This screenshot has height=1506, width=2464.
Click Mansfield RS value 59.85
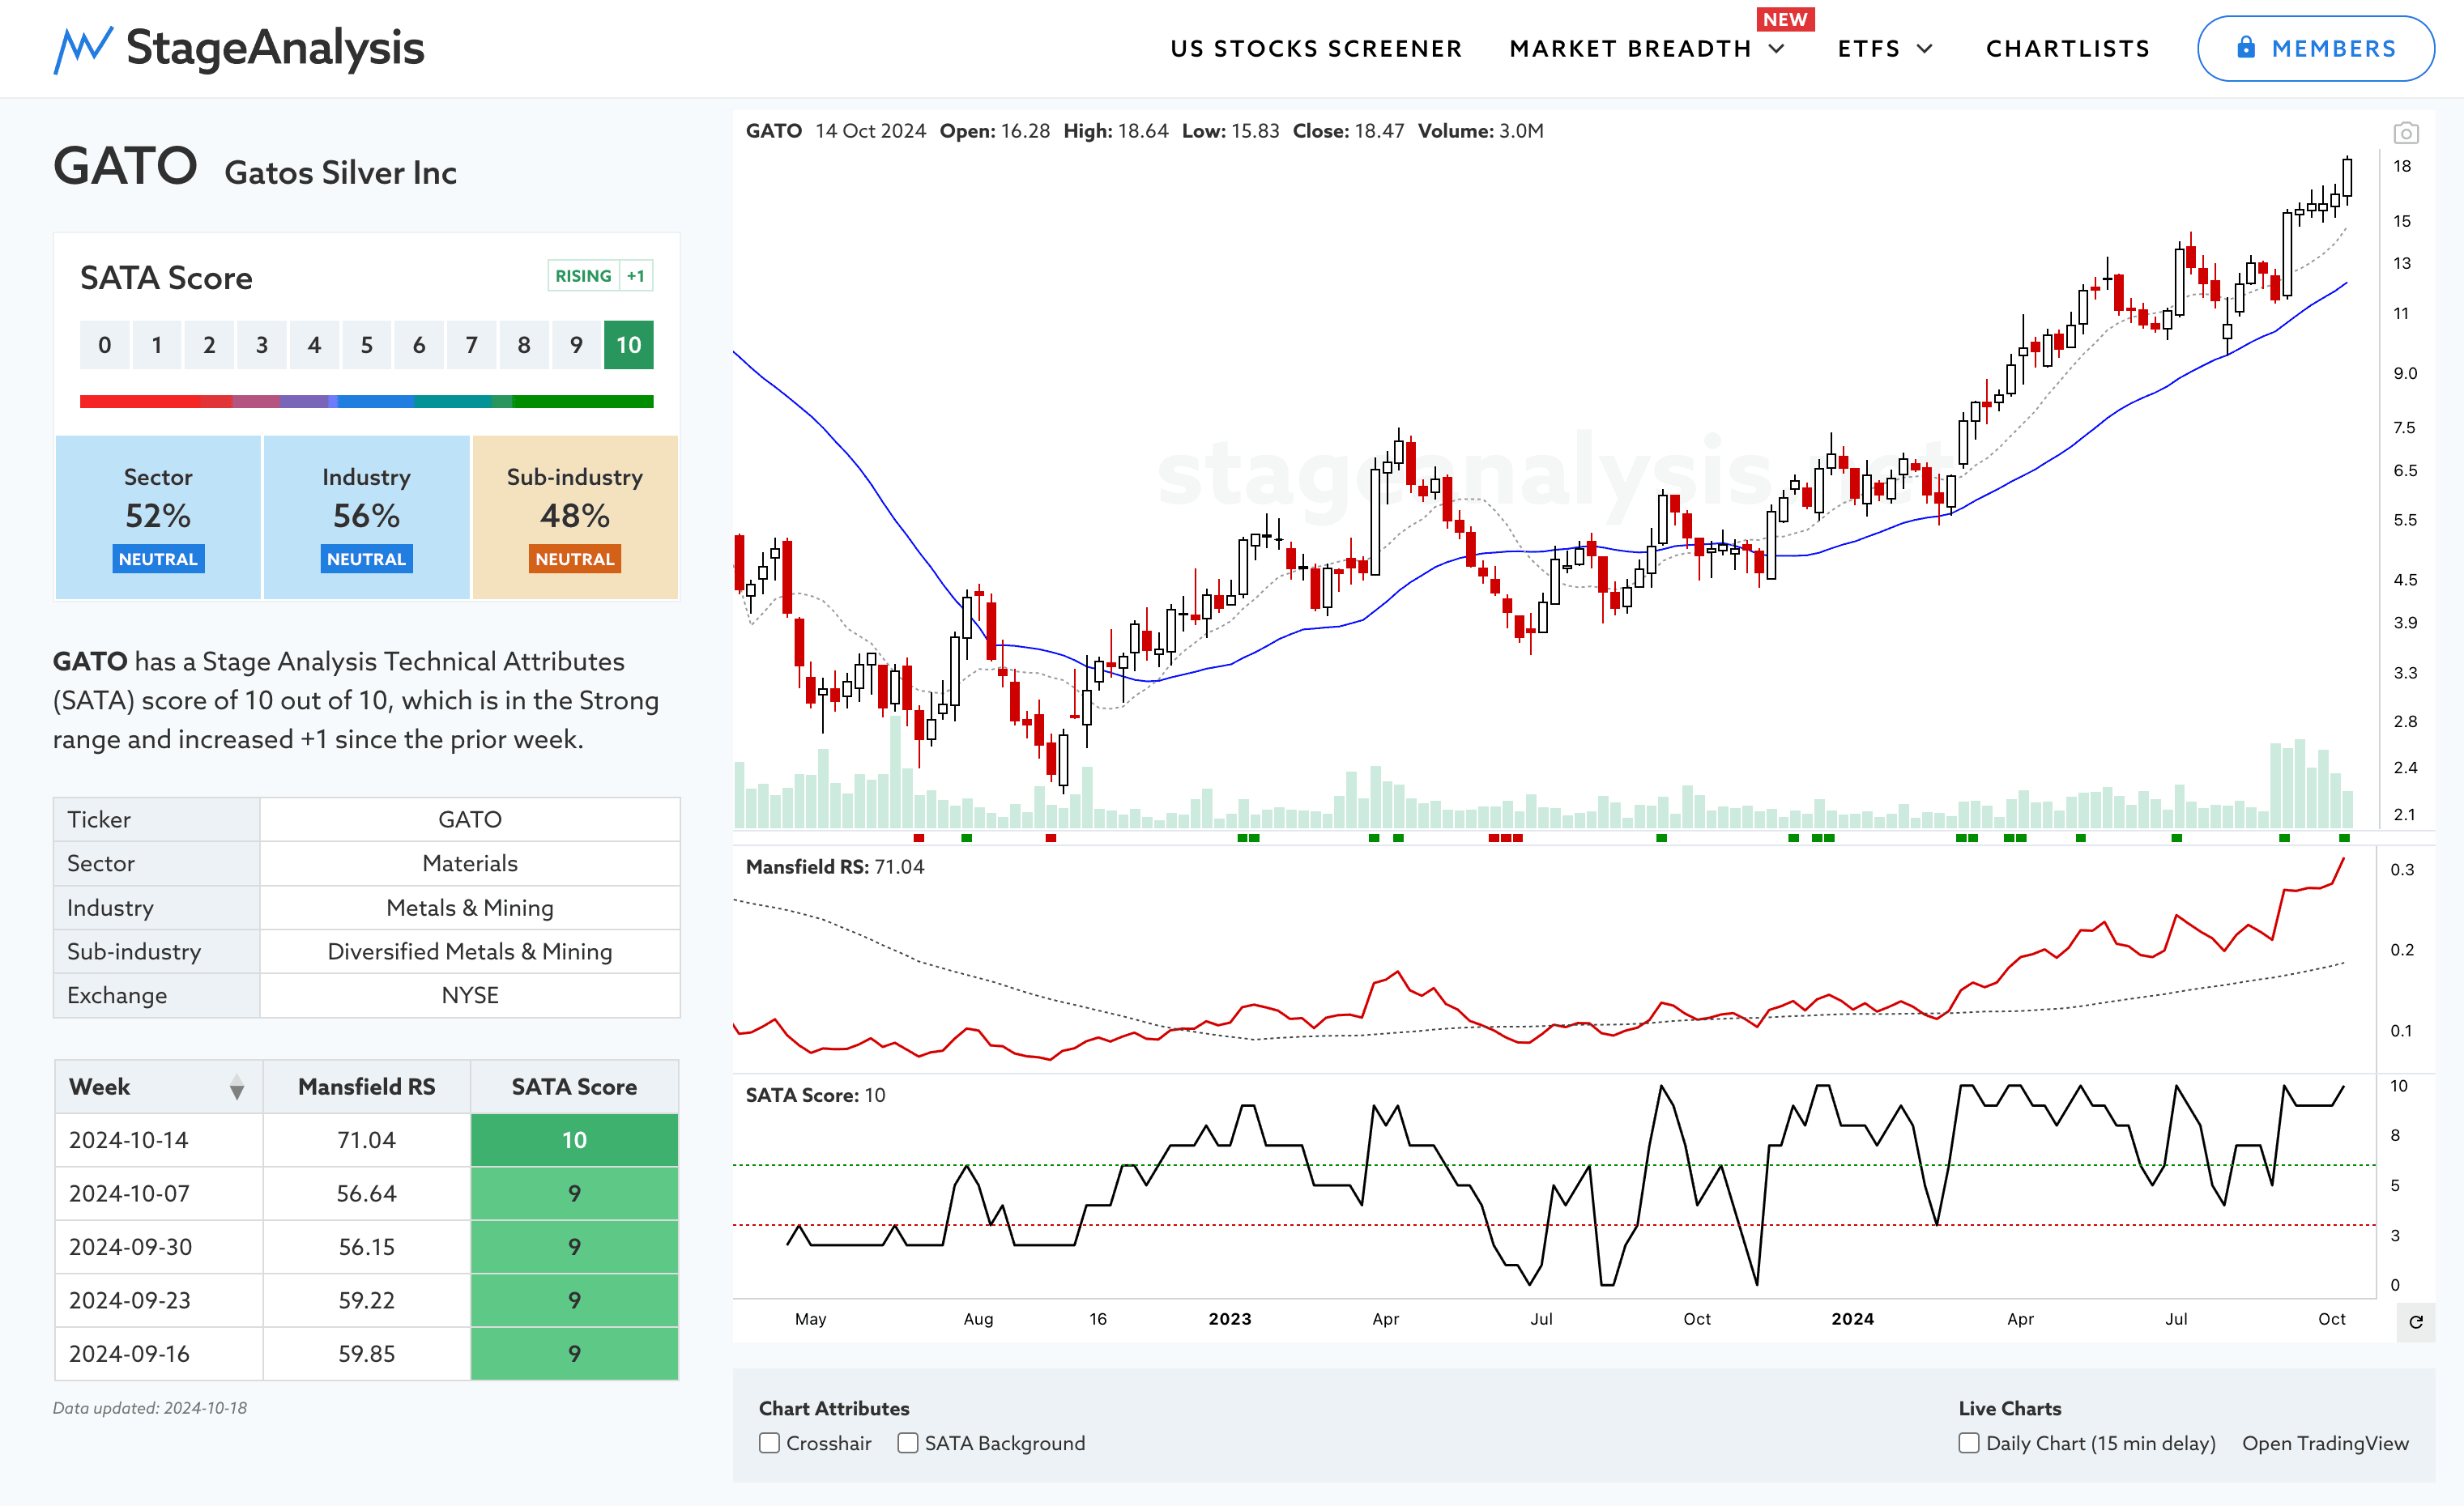point(366,1354)
